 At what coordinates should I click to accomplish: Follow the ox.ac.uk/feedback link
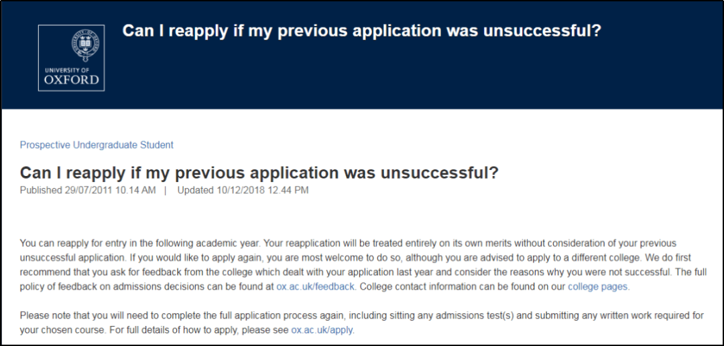click(x=315, y=286)
